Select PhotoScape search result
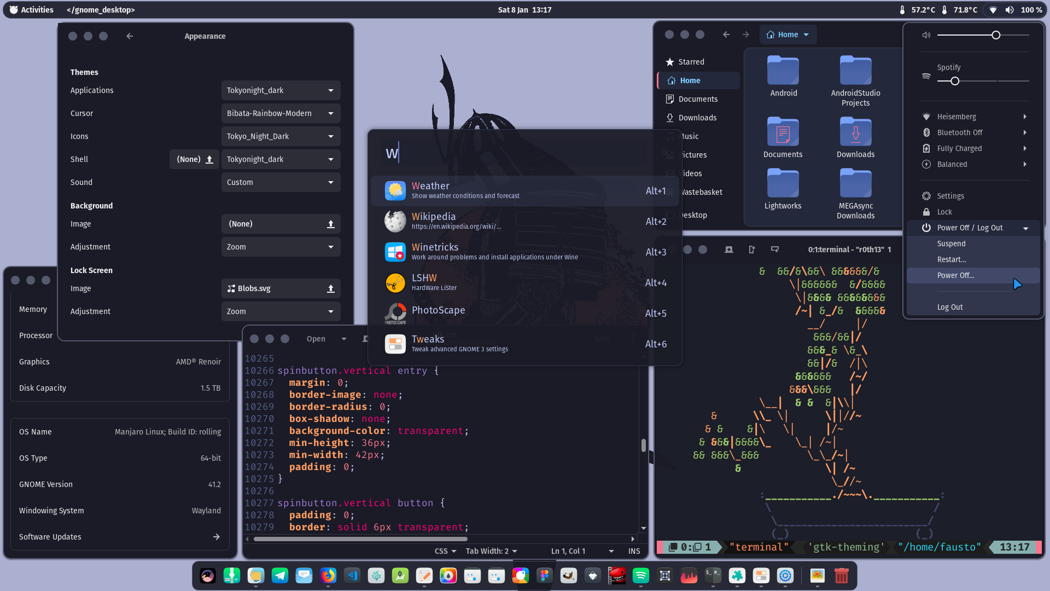The height and width of the screenshot is (591, 1050). 525,314
